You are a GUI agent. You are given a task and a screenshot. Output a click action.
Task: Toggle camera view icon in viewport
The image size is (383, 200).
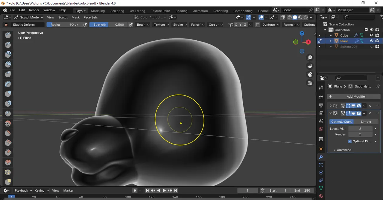pyautogui.click(x=310, y=74)
